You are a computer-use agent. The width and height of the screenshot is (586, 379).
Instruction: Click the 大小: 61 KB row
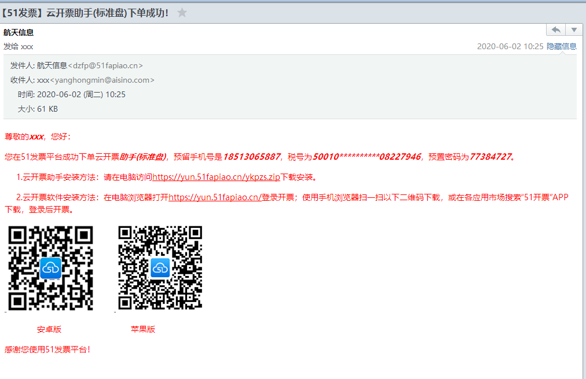click(x=38, y=109)
